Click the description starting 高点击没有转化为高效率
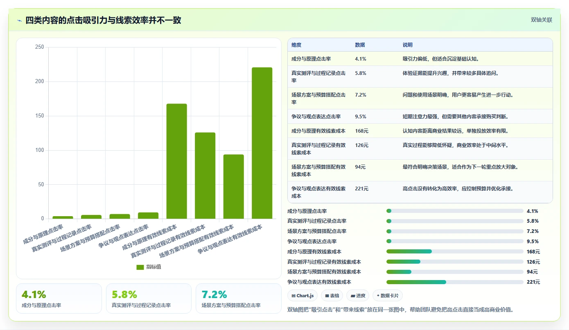This screenshot has width=569, height=330. (x=458, y=189)
